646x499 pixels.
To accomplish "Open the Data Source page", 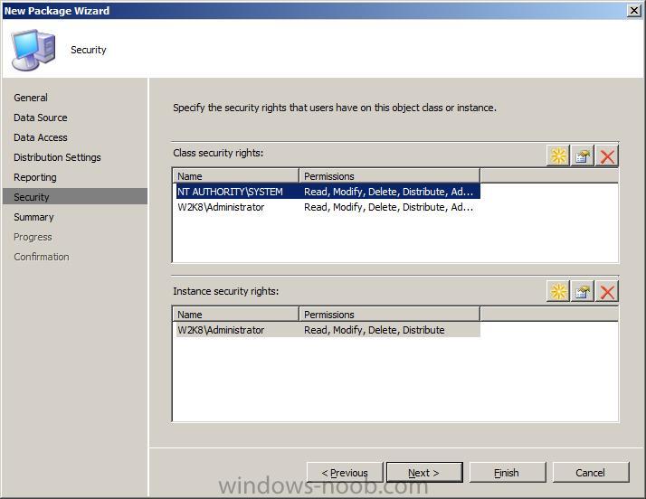I will [41, 118].
